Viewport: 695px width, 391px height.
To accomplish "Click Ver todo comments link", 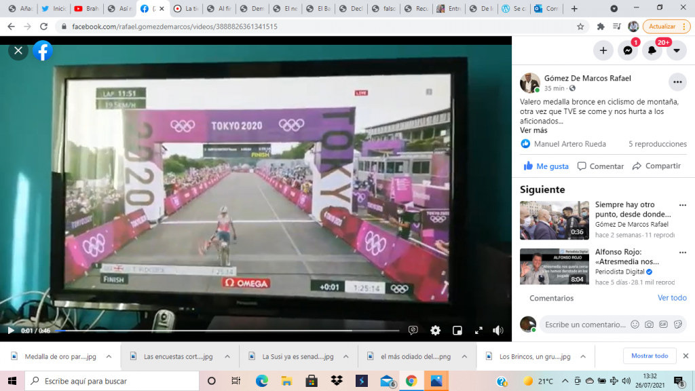I will coord(672,298).
